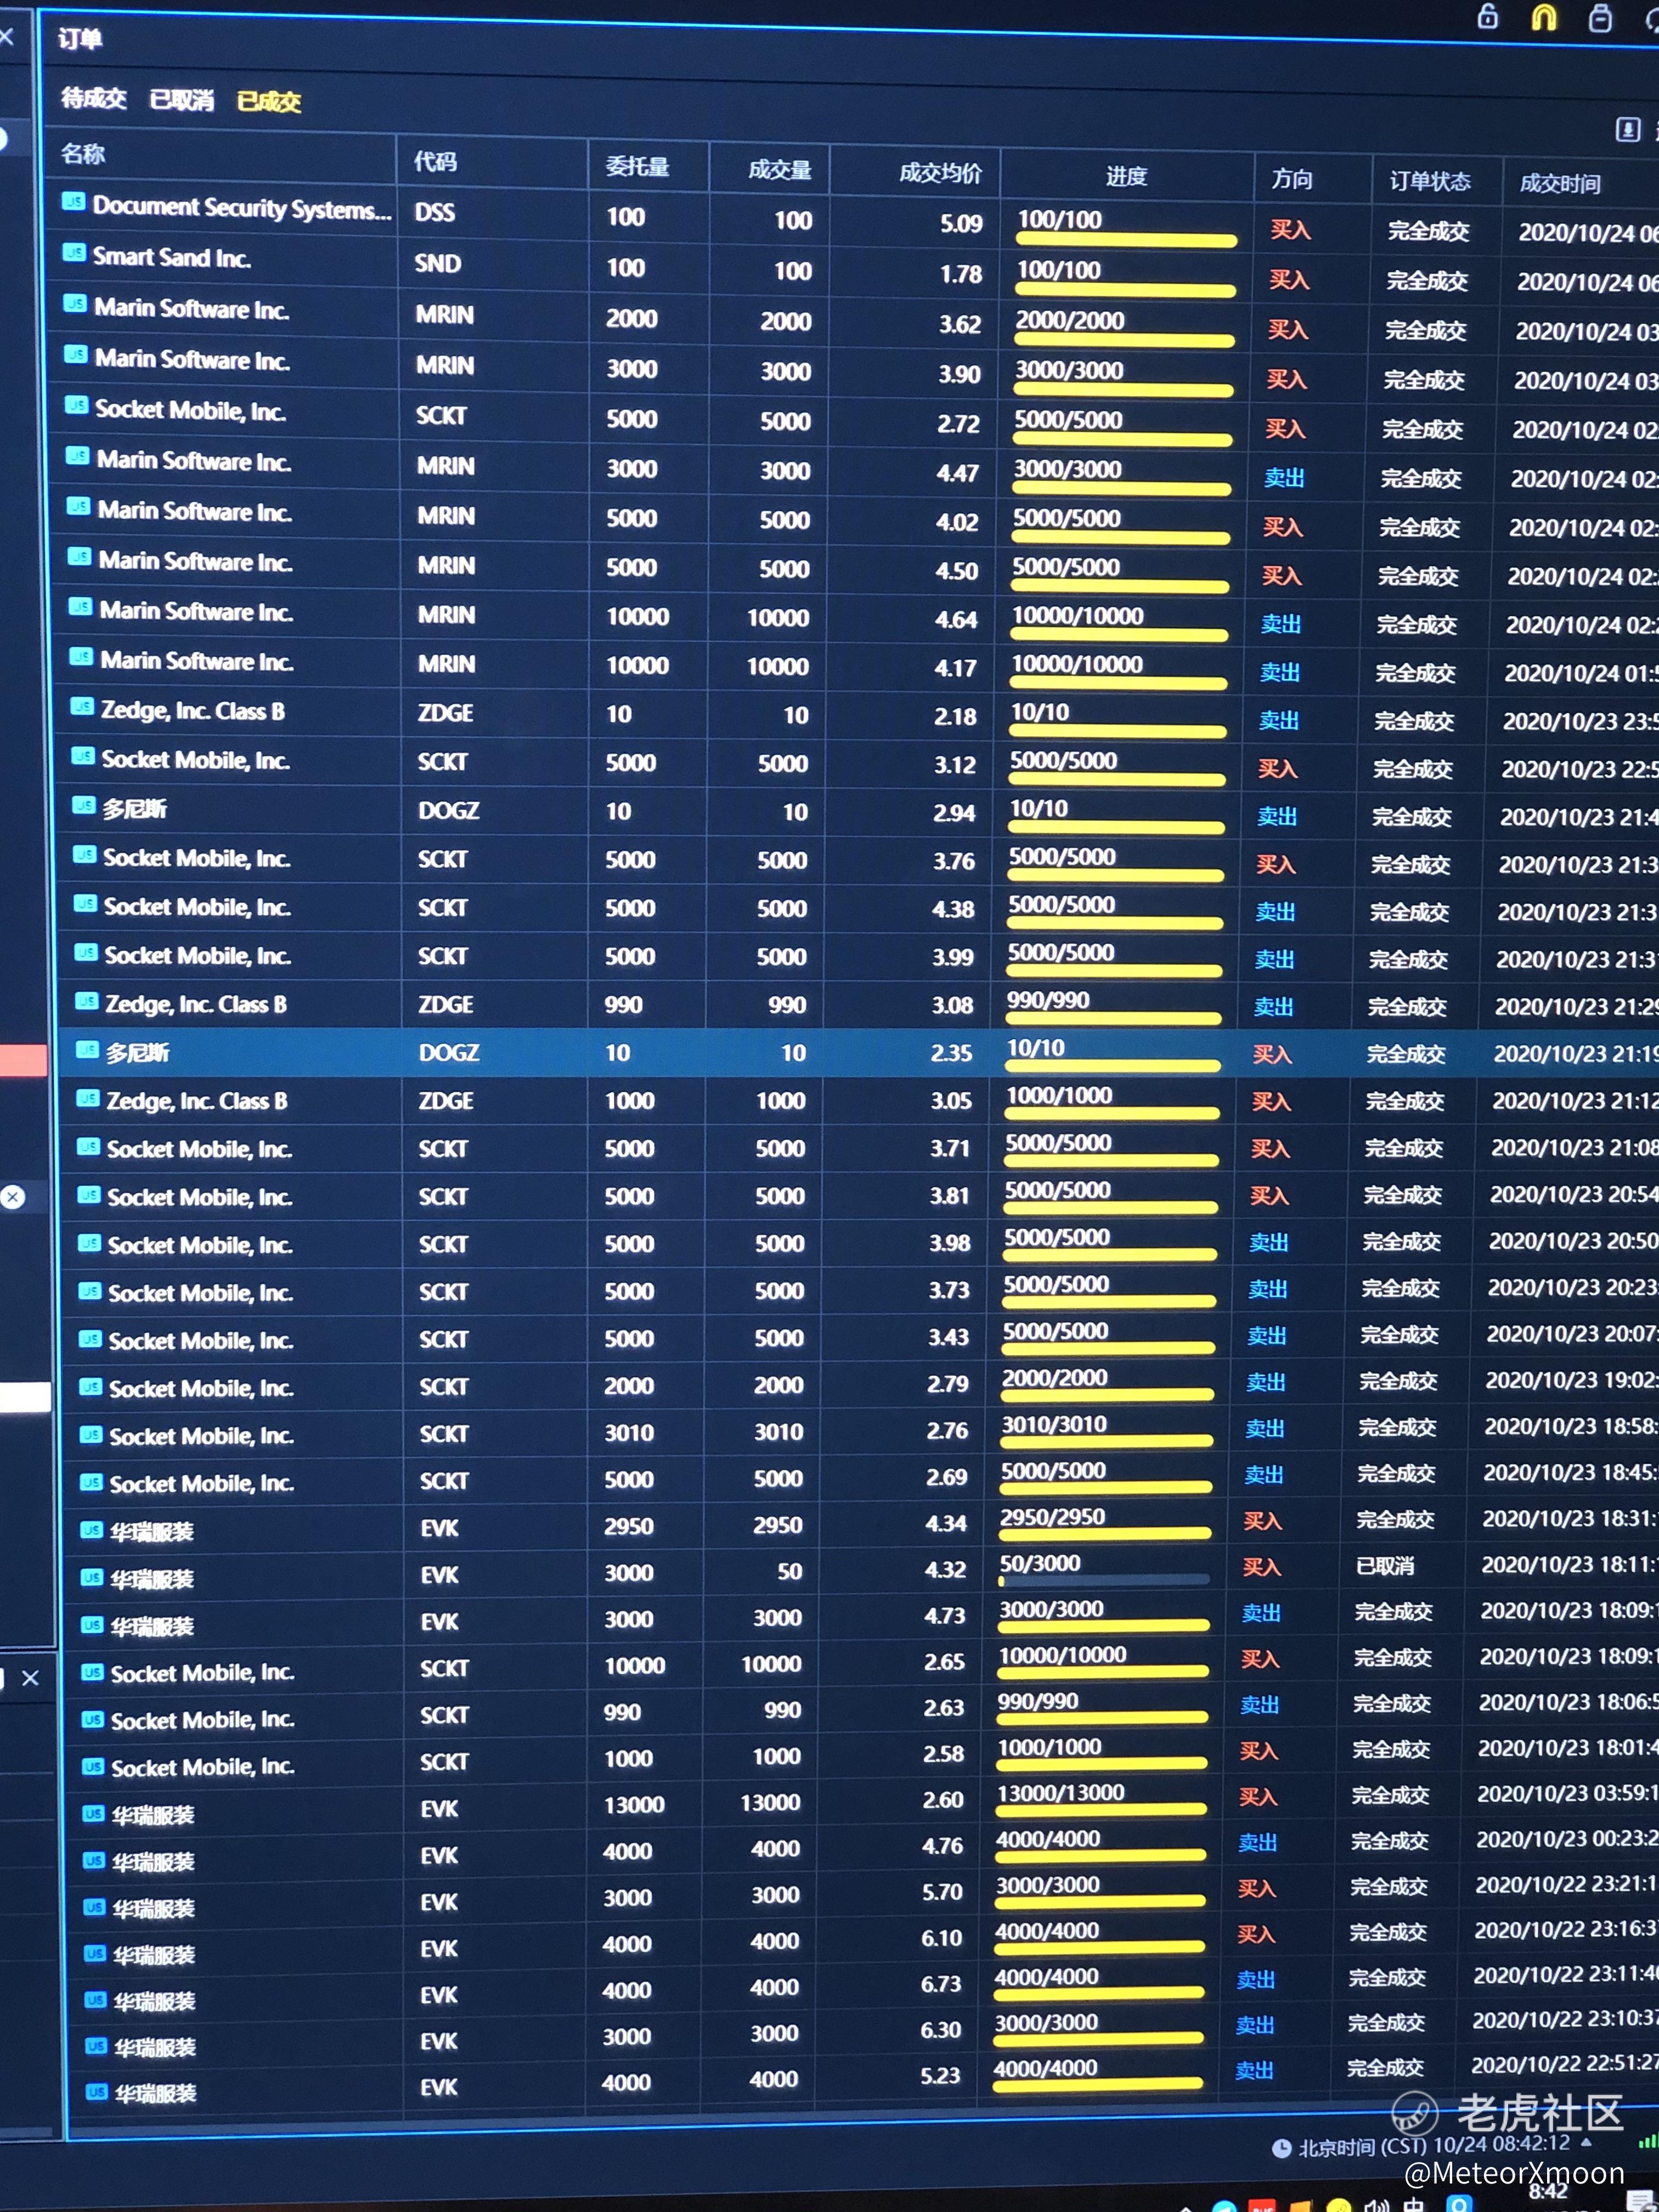Click the clock icon beside 北京时间
1659x2212 pixels.
point(1281,2148)
